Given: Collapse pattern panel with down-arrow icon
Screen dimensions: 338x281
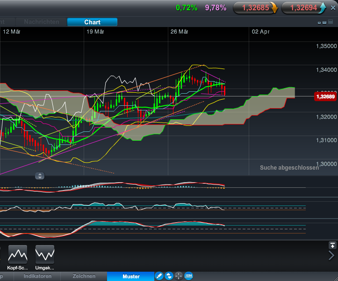Looking at the screenshot, I should 332,245.
